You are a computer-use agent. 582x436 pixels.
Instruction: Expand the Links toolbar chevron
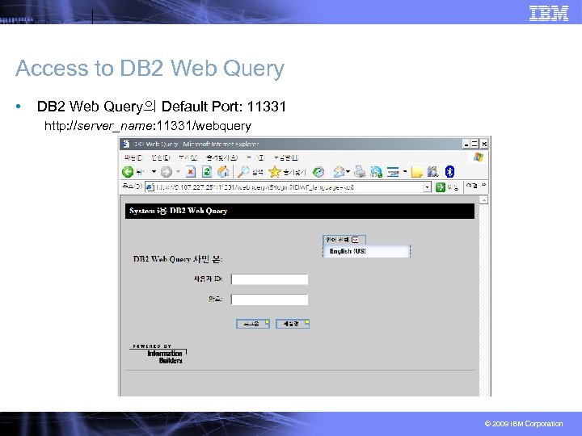(483, 185)
